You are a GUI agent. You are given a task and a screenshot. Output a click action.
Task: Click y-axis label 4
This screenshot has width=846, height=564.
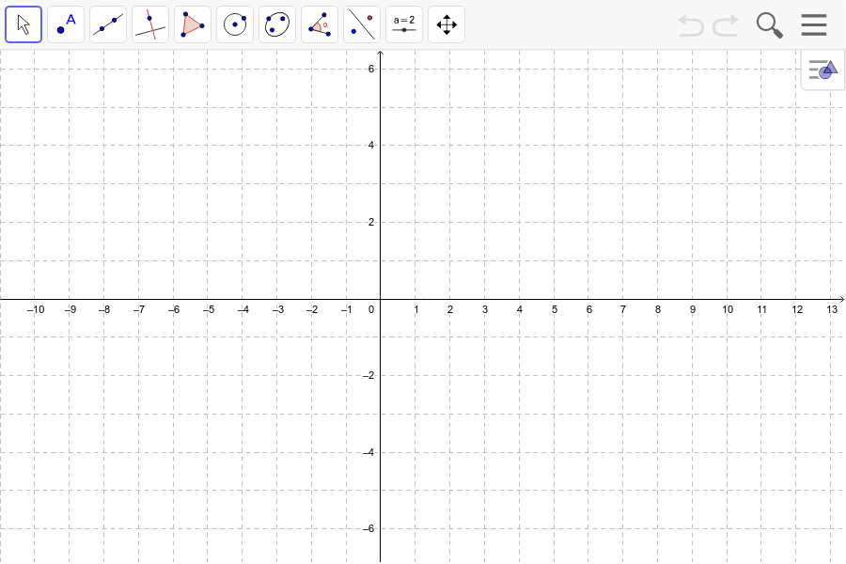pyautogui.click(x=371, y=145)
